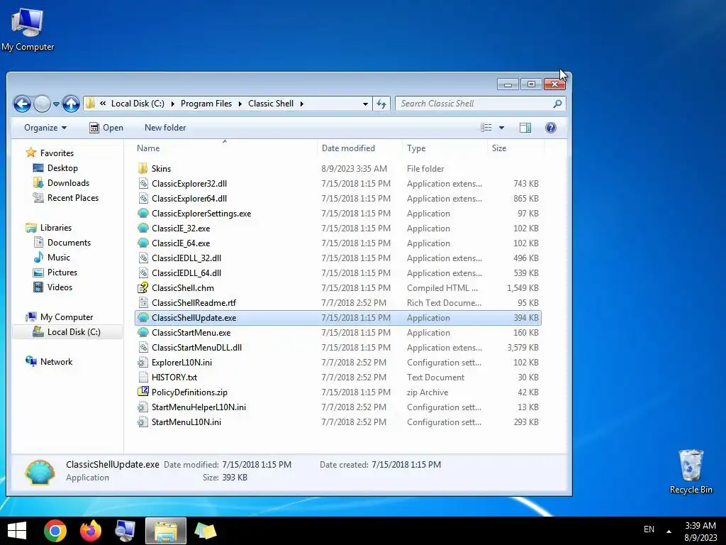Select ClassicShellReadme.rtf document icon
This screenshot has height=545, width=726.
tap(143, 302)
